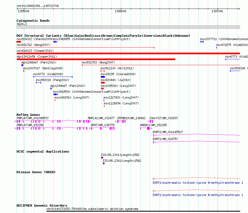Select the 9q34.3 cytogenetic band
Screen dimensions: 248x213
pos(128,27)
